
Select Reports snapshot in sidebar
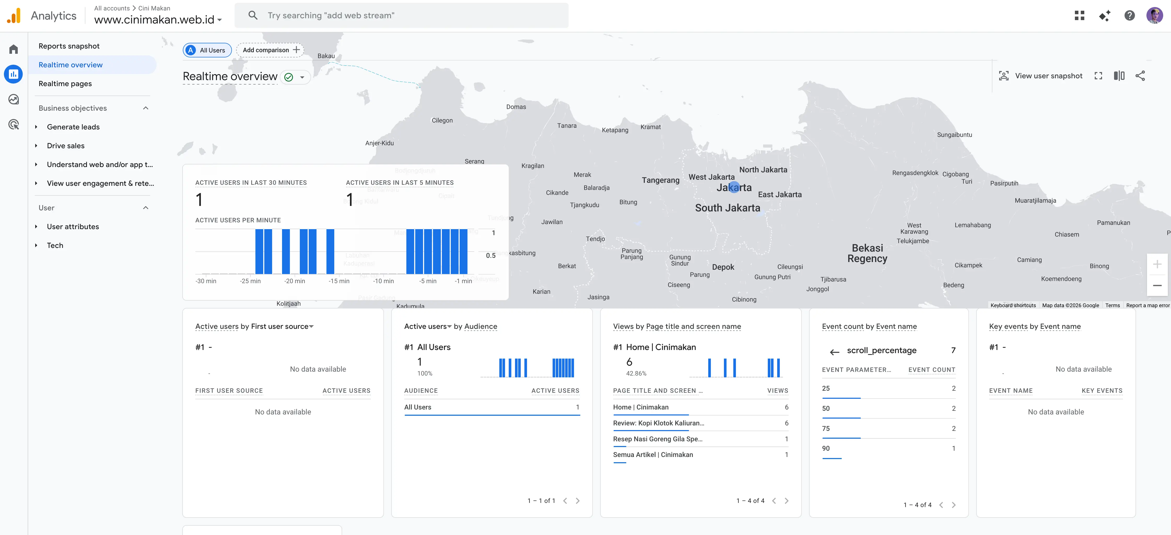69,46
